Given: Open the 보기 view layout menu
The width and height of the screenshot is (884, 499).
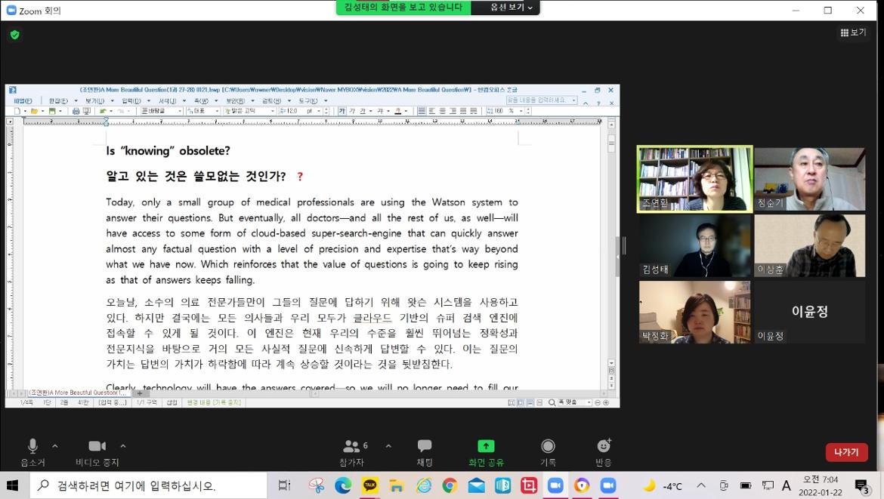Looking at the screenshot, I should 854,32.
